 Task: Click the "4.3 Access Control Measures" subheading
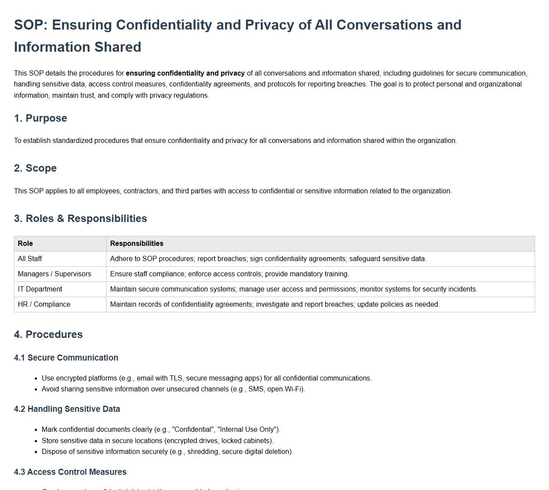point(70,472)
